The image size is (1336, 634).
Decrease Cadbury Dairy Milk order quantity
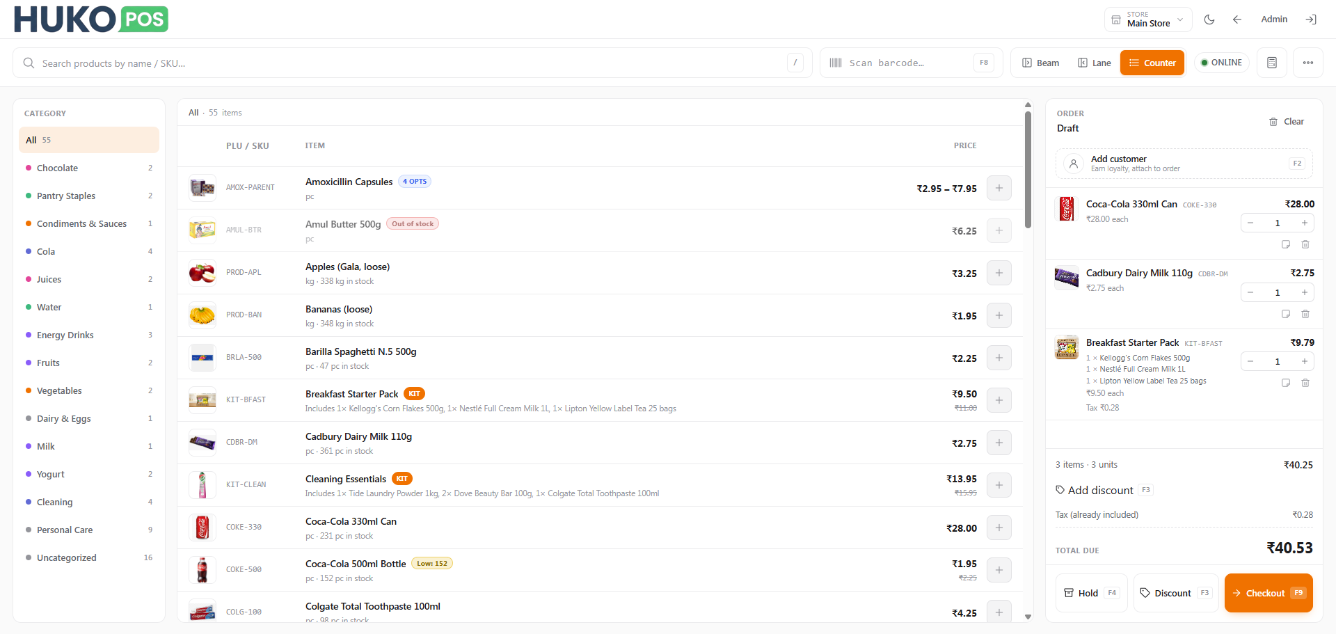tap(1250, 292)
